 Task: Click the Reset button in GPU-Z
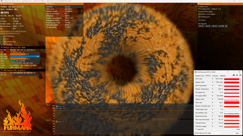(238, 129)
